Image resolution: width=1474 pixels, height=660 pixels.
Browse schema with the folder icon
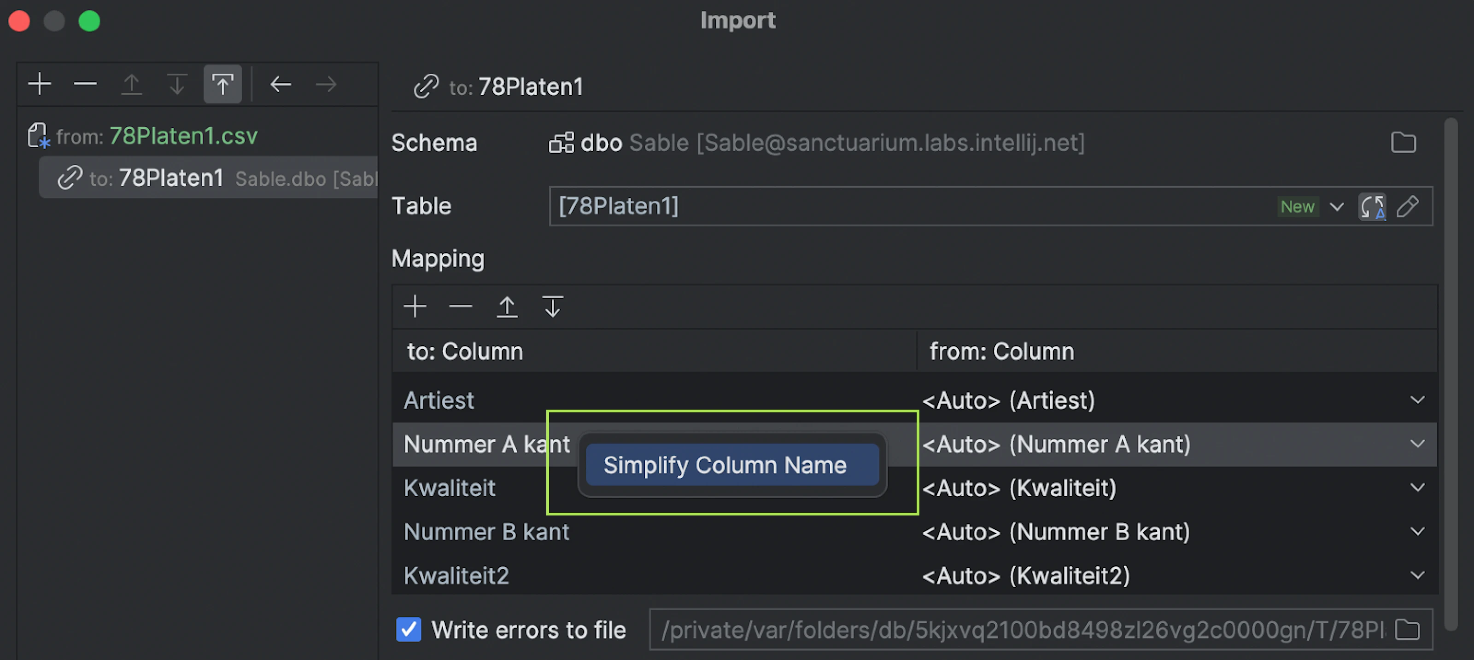(1403, 142)
